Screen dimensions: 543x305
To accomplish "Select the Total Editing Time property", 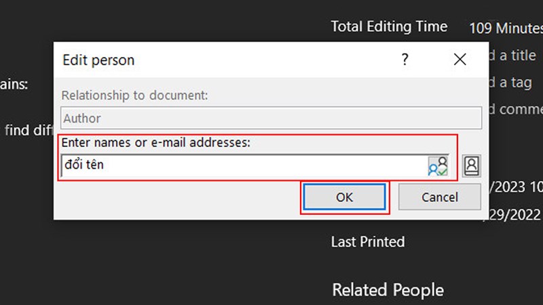I will coord(389,26).
